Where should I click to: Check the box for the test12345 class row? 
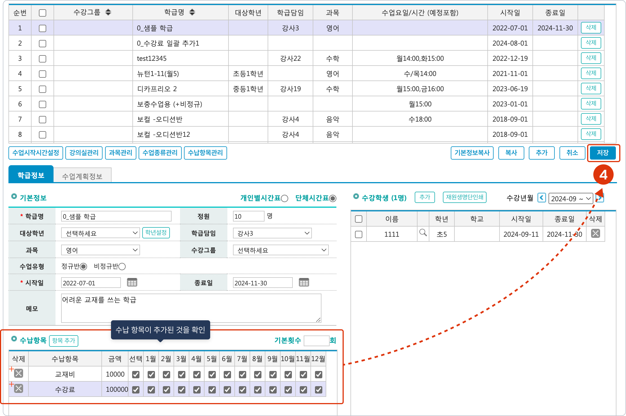click(43, 59)
